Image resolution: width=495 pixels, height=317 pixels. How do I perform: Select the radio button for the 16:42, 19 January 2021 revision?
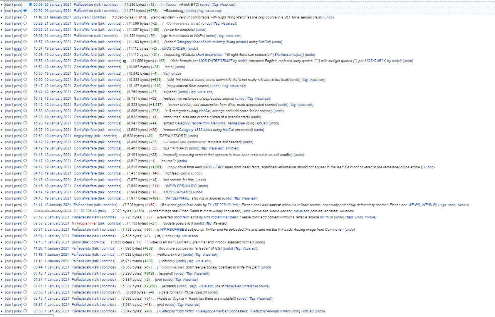click(x=25, y=105)
